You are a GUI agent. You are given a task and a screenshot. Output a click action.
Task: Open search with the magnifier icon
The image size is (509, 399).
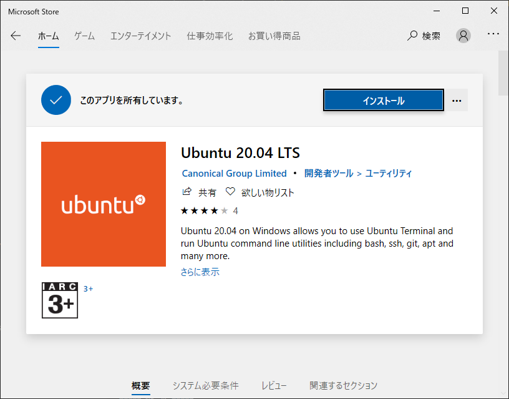[x=412, y=36]
